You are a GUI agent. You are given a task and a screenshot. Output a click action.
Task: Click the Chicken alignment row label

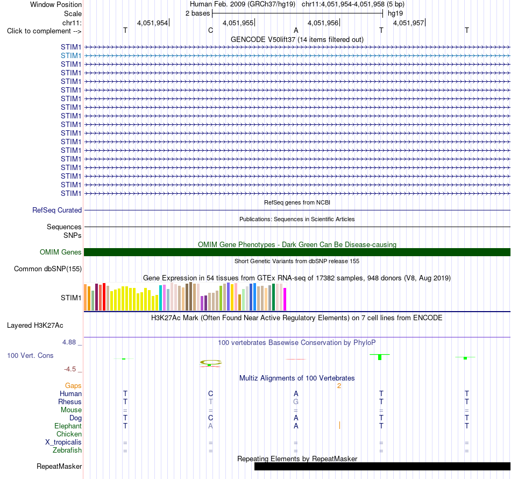(x=69, y=434)
